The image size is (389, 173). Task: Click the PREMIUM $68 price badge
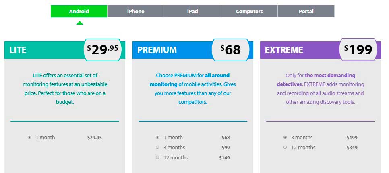[230, 50]
